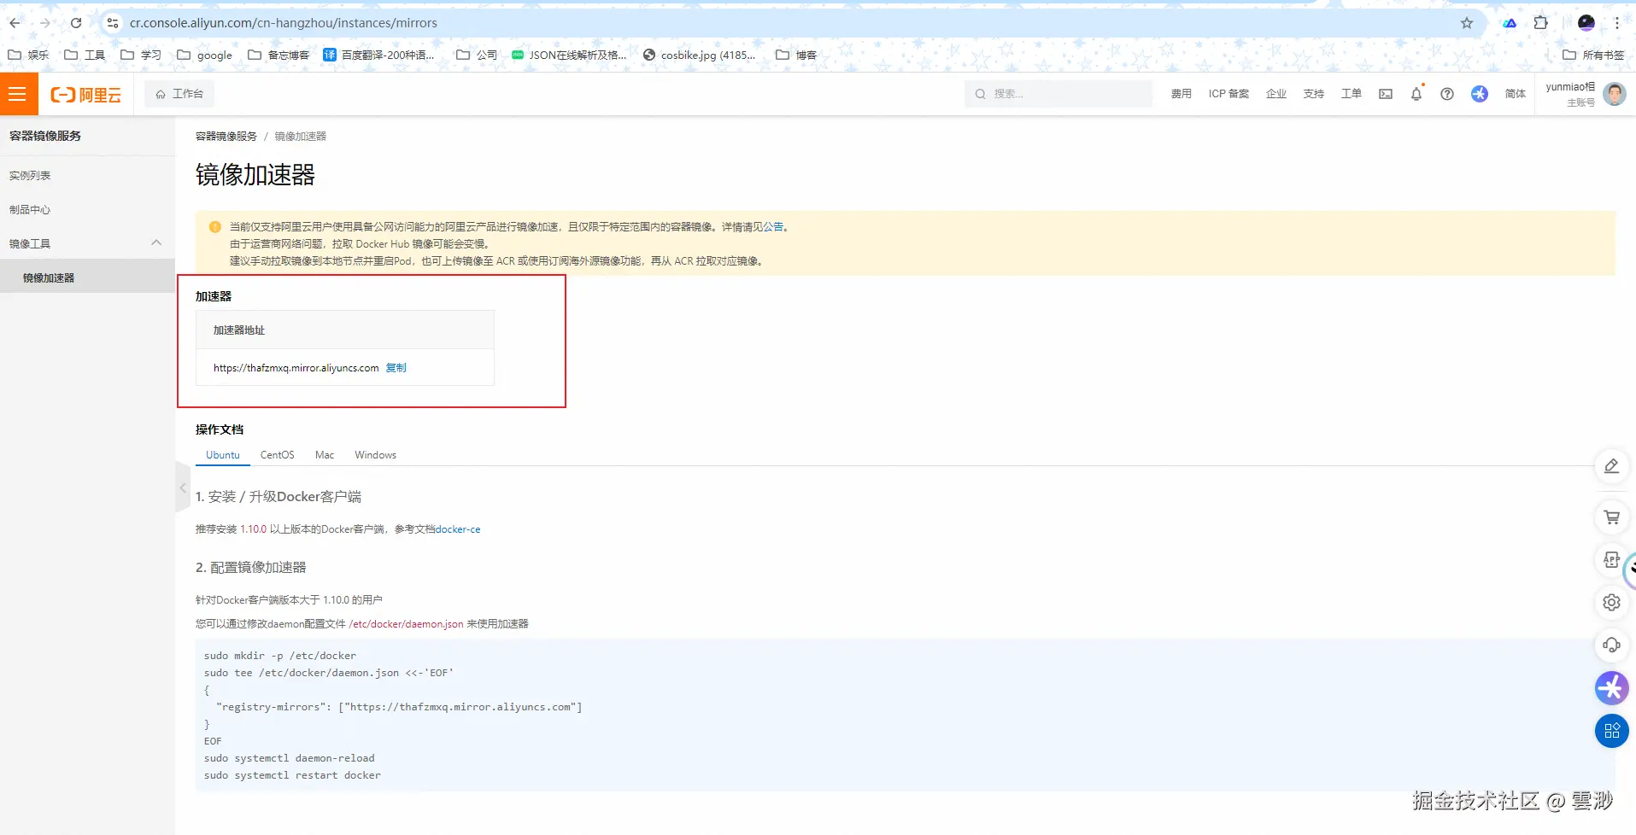Open the notifications bell
The width and height of the screenshot is (1636, 835).
pyautogui.click(x=1416, y=94)
